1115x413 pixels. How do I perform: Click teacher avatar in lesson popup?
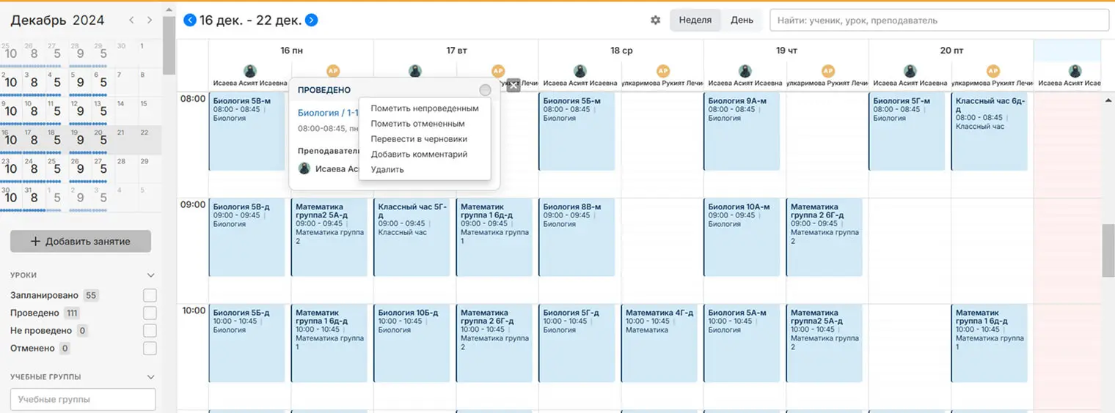point(304,168)
